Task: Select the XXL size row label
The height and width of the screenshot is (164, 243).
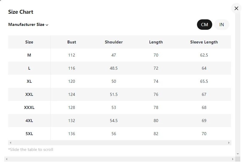Action: [29, 94]
